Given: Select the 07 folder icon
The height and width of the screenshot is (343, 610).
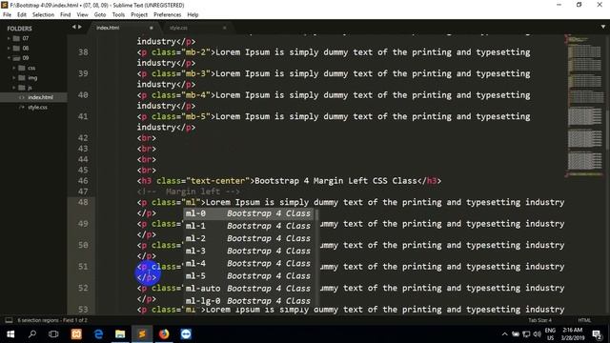Looking at the screenshot, I should (16, 38).
